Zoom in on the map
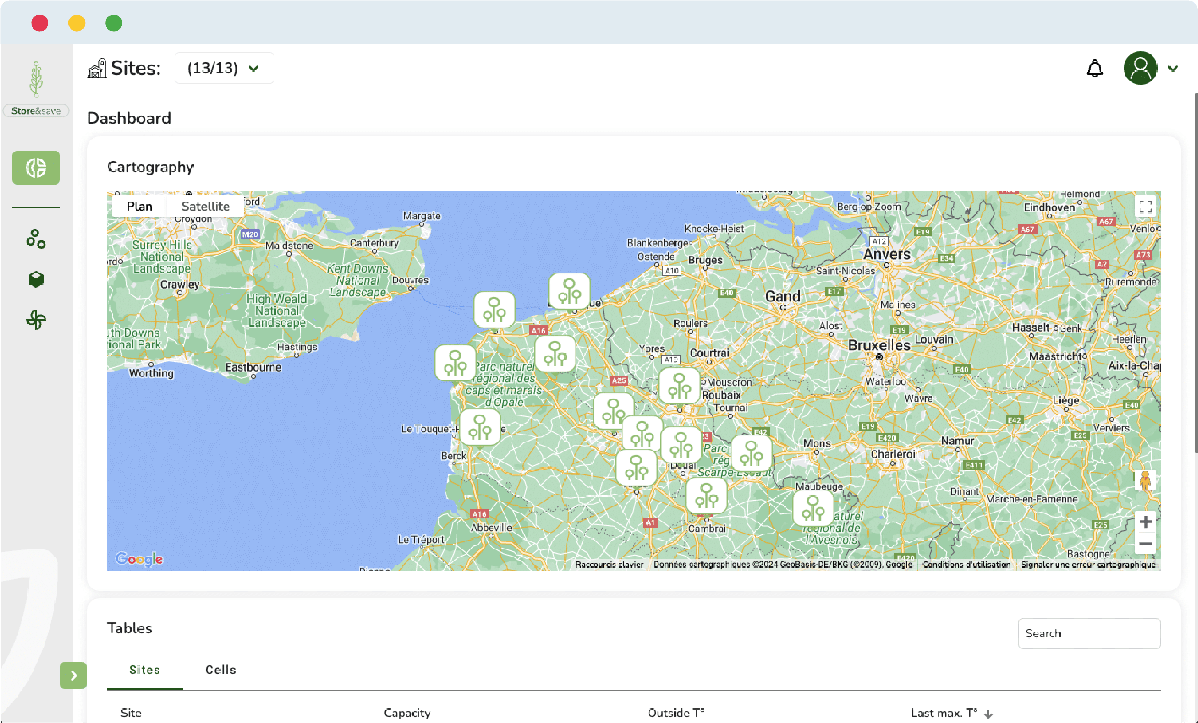Screen dimensions: 1198x723 (1146, 522)
